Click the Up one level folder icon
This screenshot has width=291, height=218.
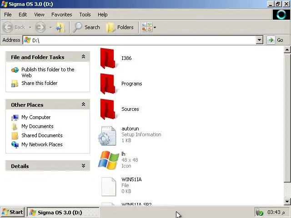[x=60, y=27]
